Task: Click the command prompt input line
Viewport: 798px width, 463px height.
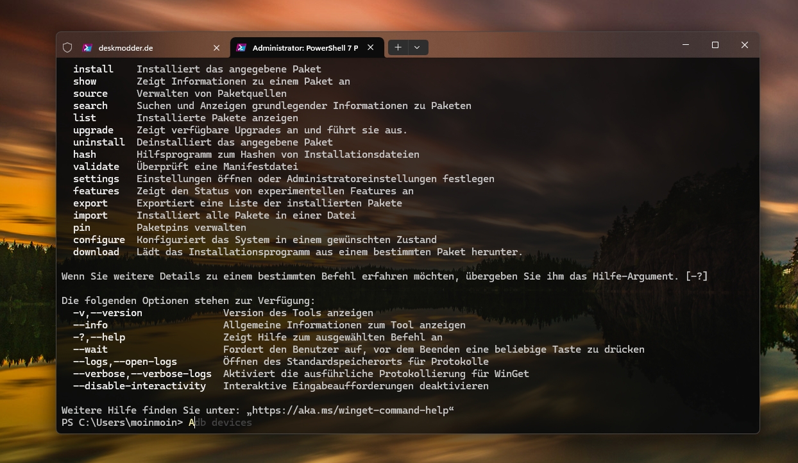Action: point(408,423)
